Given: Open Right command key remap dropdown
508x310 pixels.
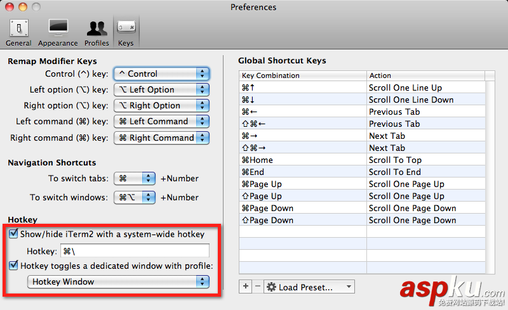Looking at the screenshot, I should pos(162,138).
